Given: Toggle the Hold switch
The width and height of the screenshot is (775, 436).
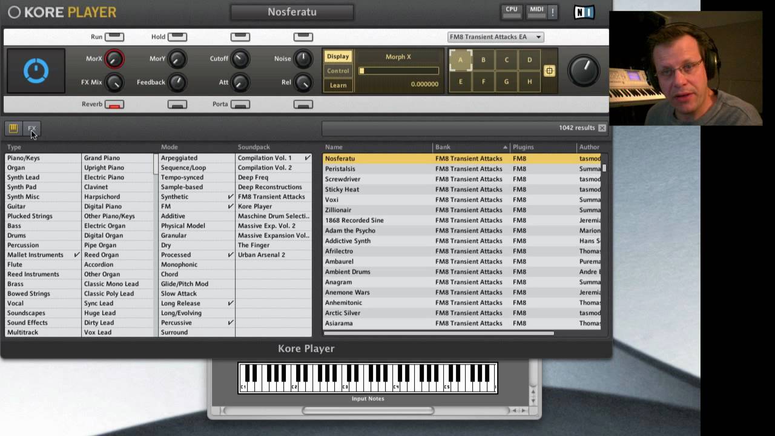Looking at the screenshot, I should click(177, 37).
